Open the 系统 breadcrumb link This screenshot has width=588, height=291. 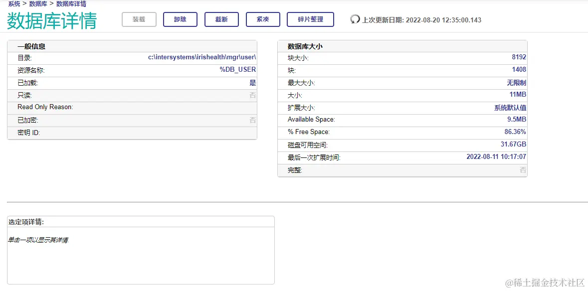coord(14,4)
